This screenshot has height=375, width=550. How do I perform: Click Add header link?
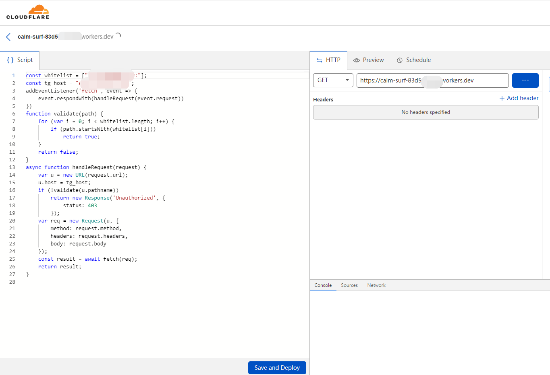point(519,98)
